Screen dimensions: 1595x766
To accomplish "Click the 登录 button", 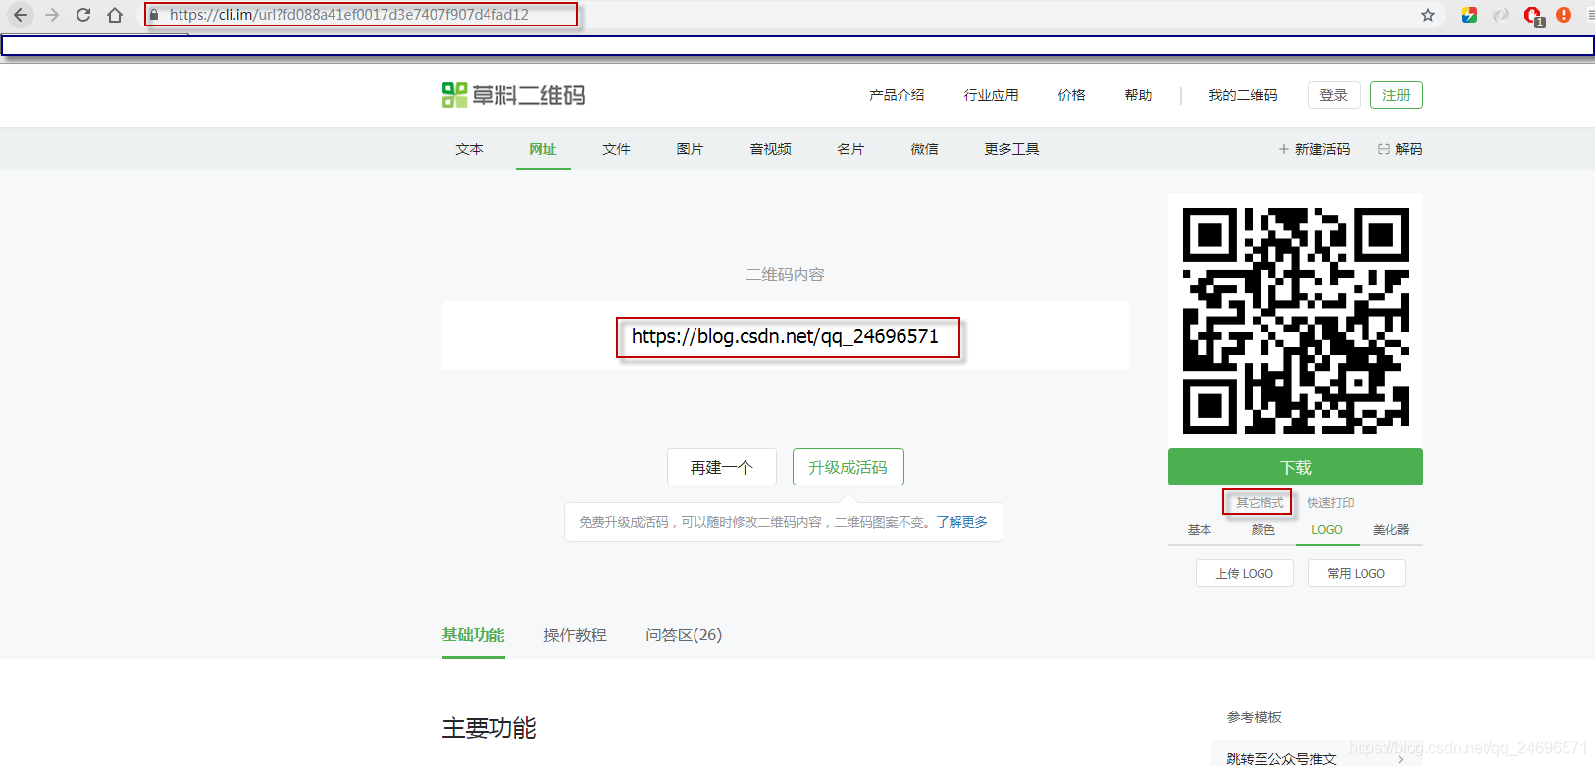I will tap(1334, 95).
